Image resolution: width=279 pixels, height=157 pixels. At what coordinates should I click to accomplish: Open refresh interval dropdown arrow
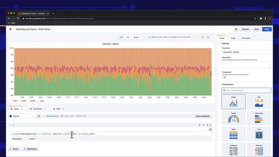213,38
